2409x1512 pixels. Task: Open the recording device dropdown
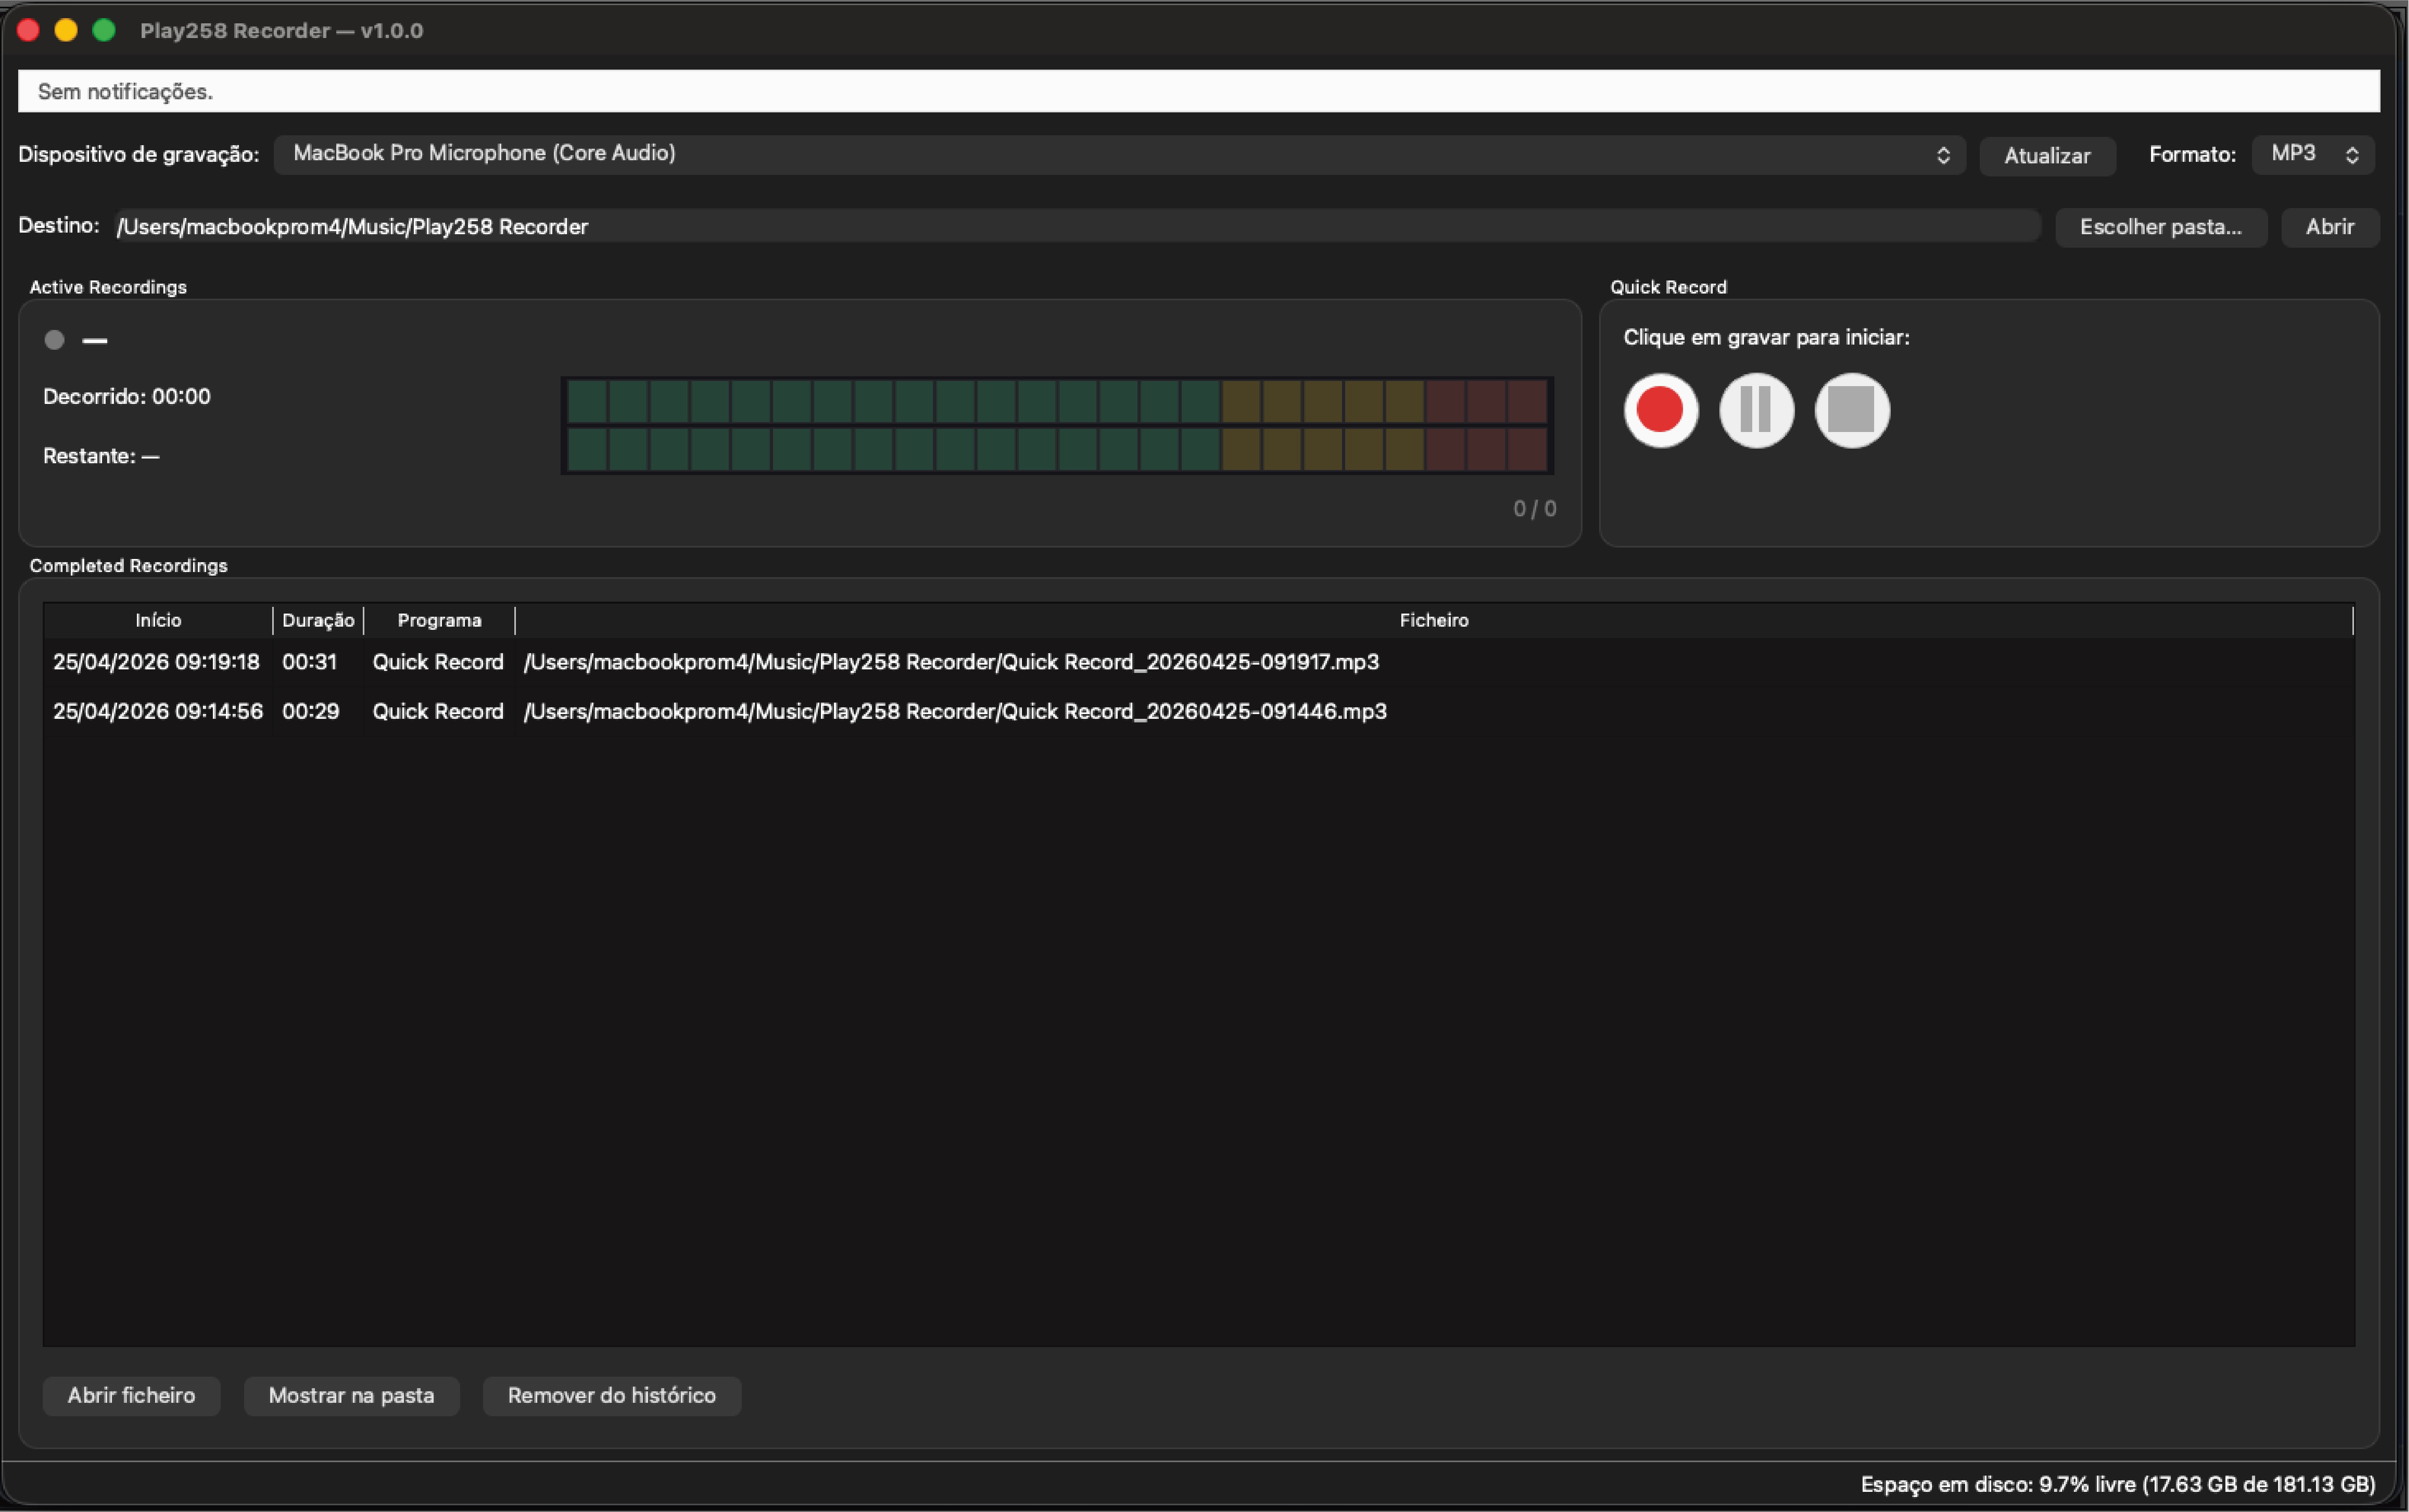(1118, 154)
